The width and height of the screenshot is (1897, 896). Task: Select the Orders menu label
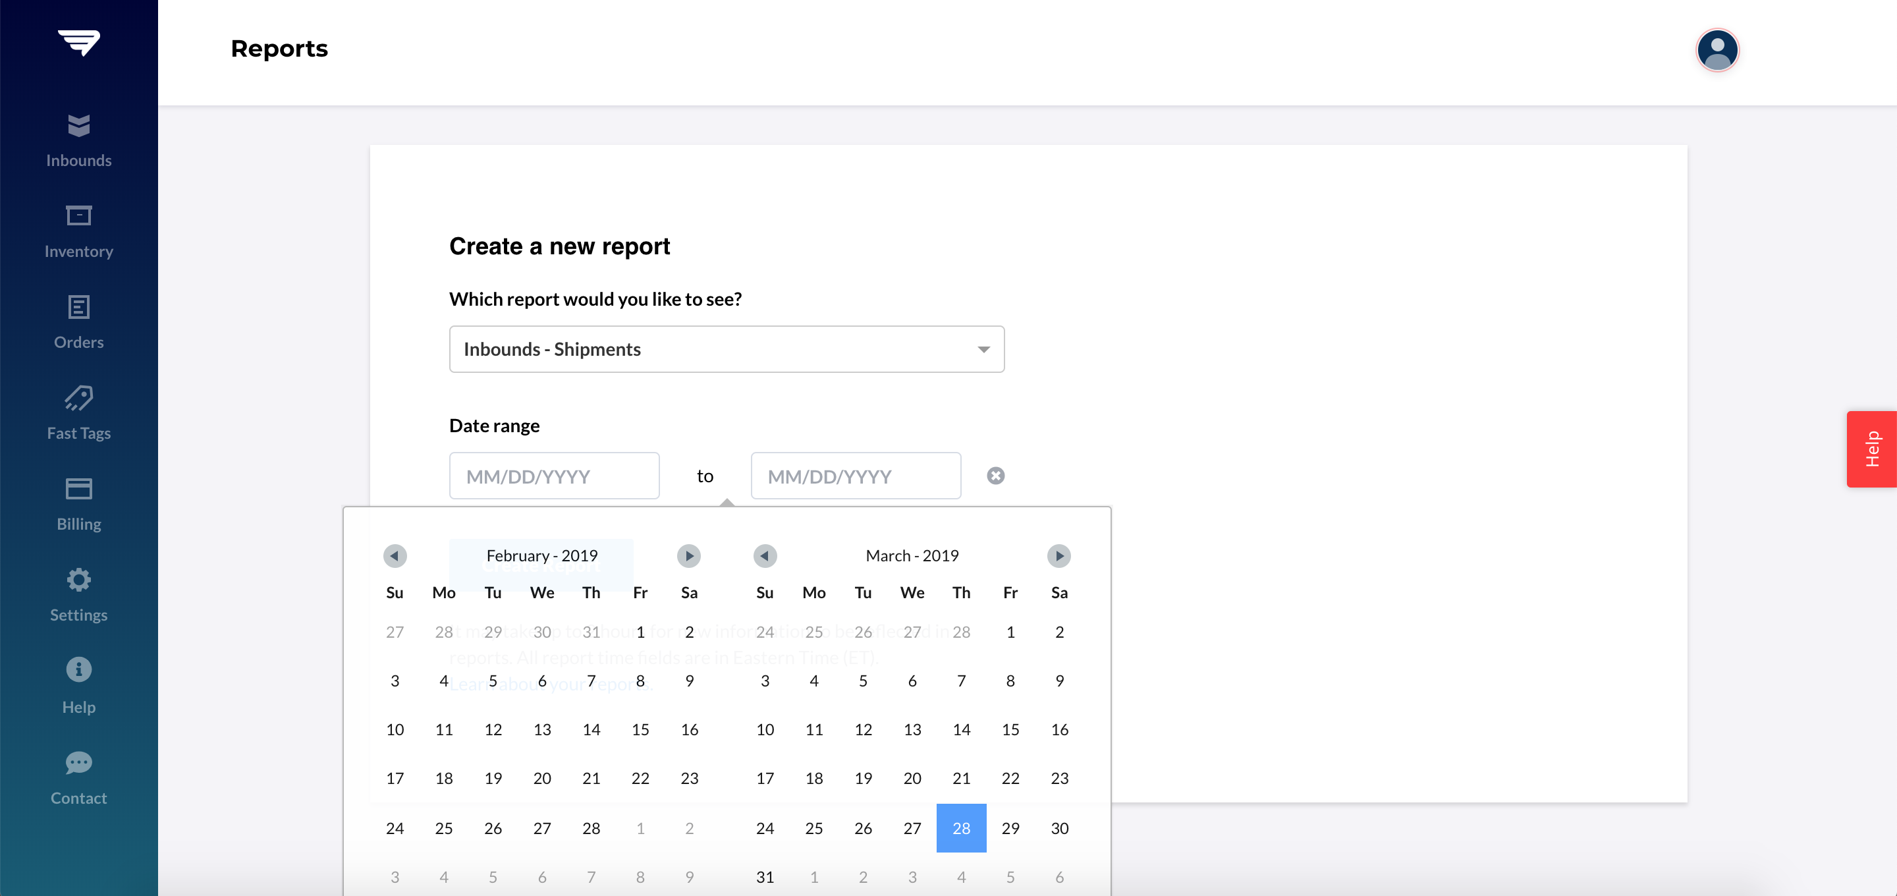pos(79,342)
